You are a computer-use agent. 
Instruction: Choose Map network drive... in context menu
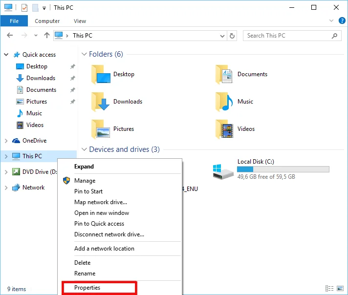pyautogui.click(x=120, y=202)
